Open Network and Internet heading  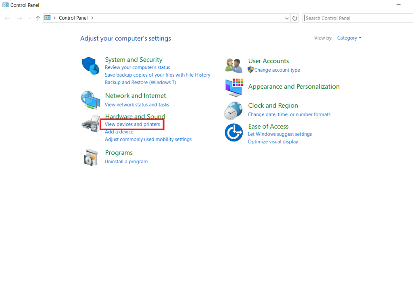tap(136, 96)
